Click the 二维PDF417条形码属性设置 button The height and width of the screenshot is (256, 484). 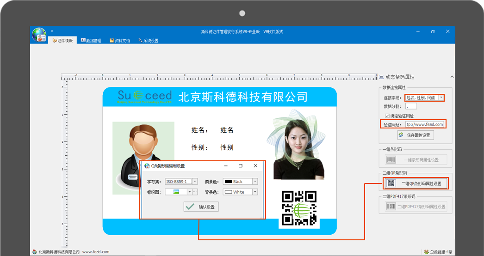point(416,207)
